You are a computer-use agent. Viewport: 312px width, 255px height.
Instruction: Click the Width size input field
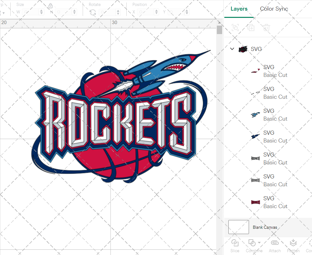(31, 12)
